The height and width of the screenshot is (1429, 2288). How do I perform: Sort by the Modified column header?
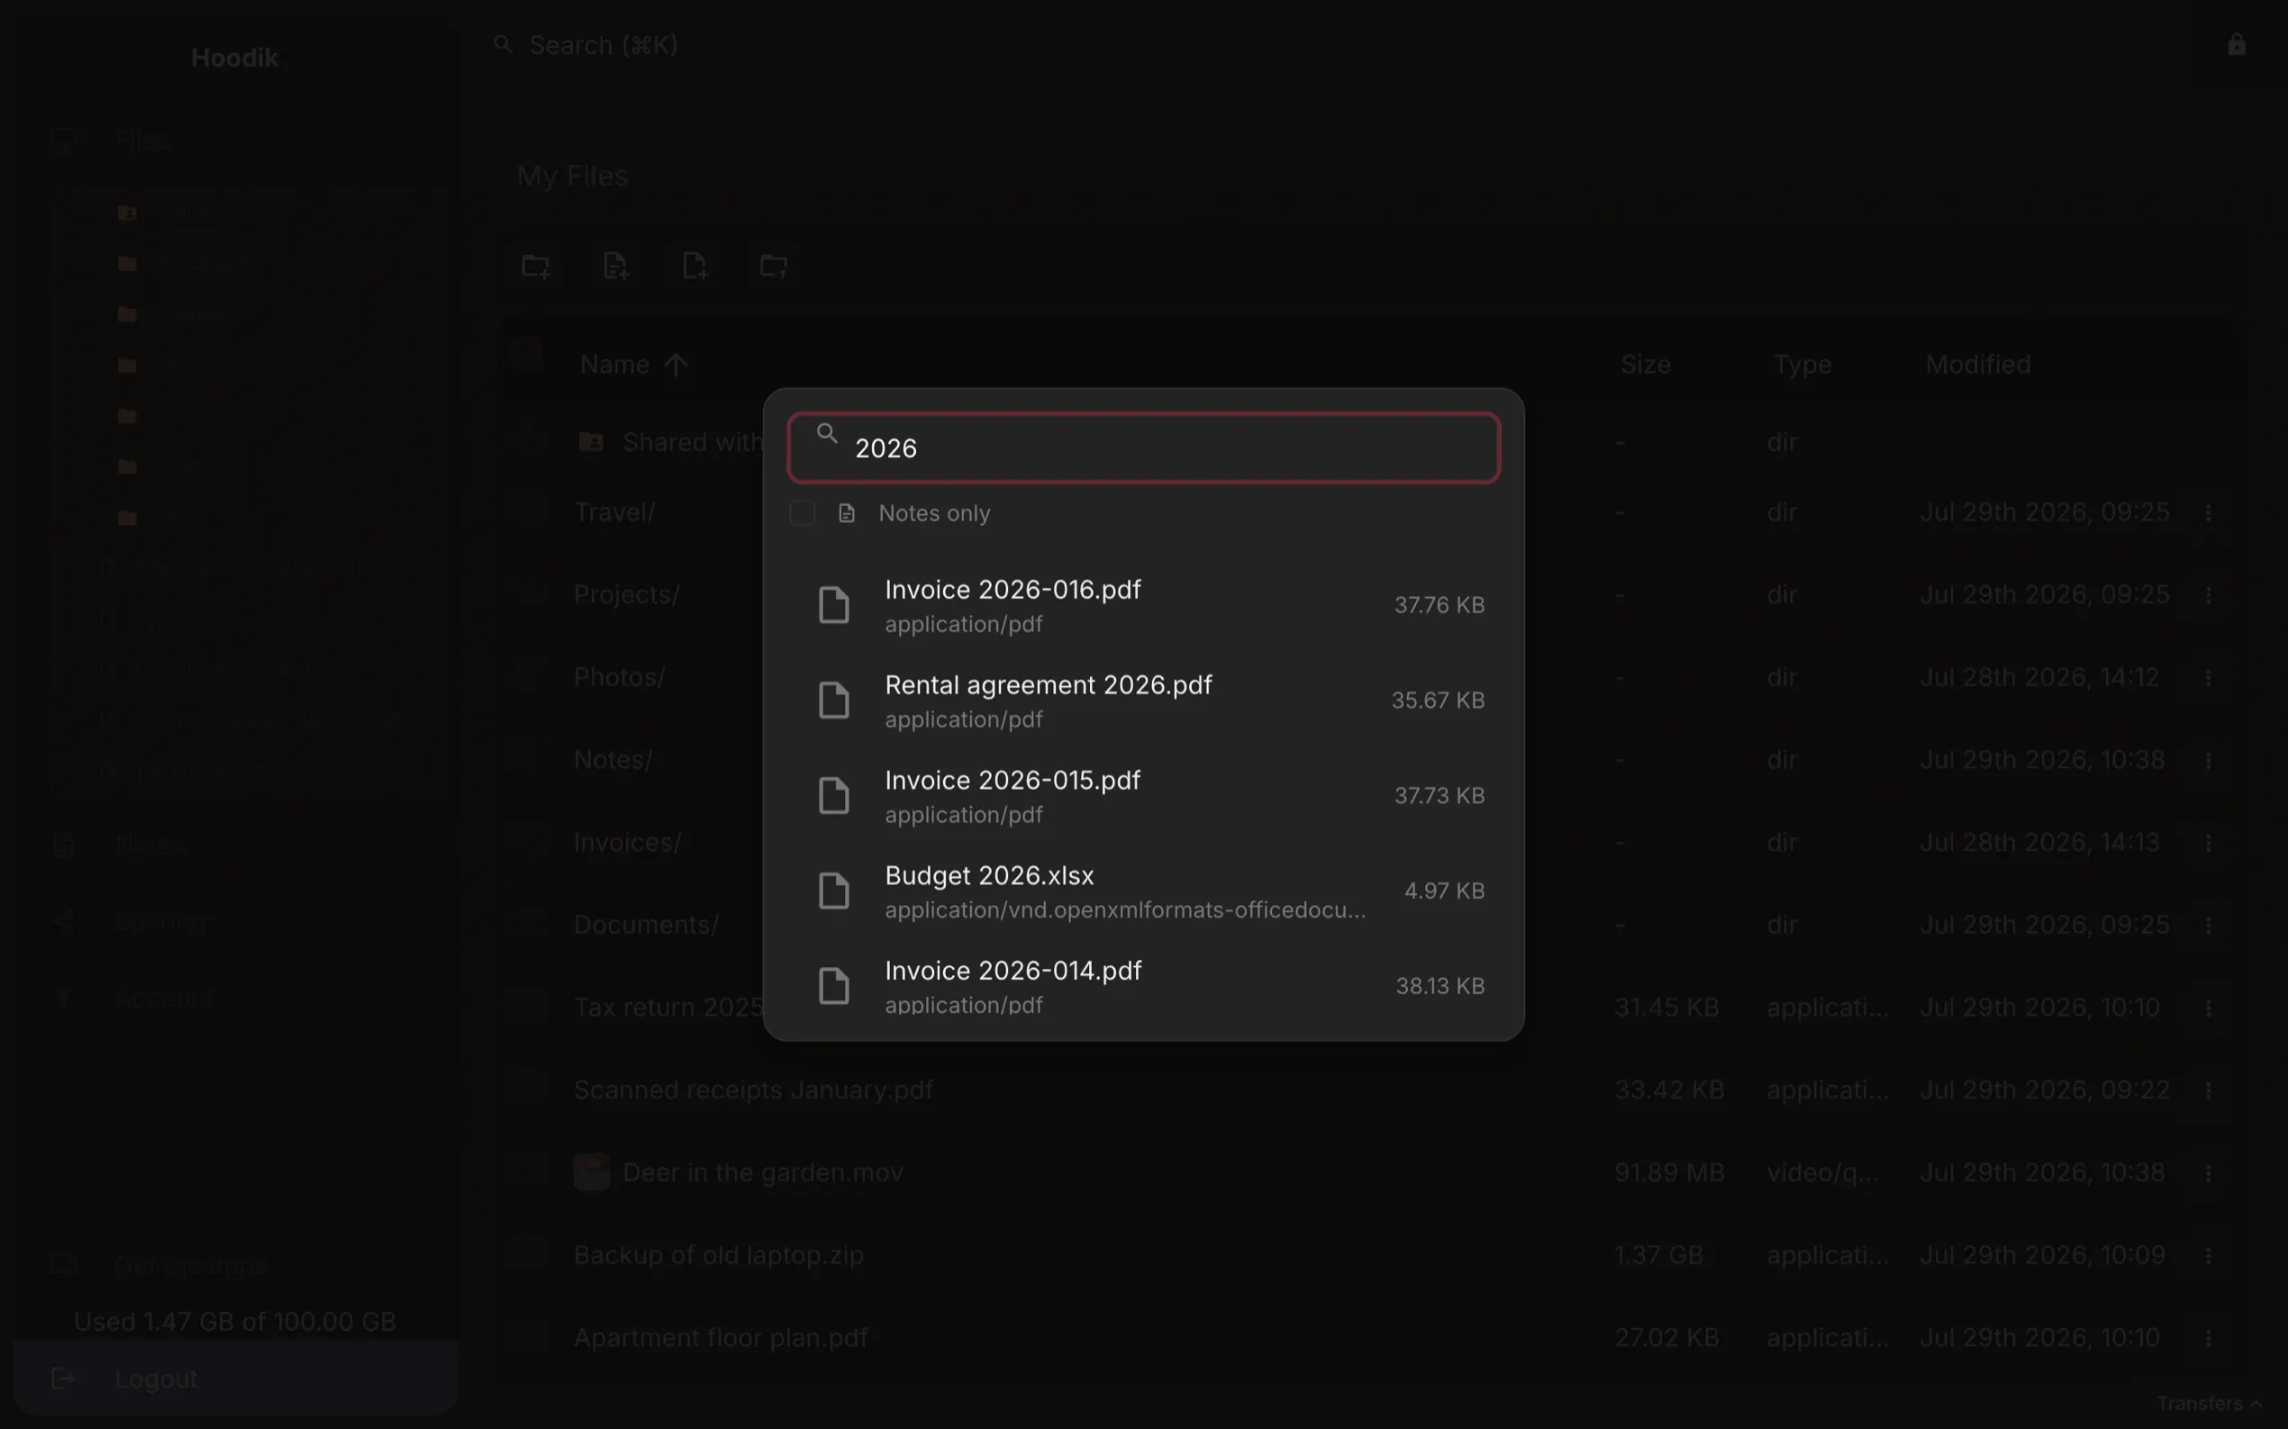1978,365
